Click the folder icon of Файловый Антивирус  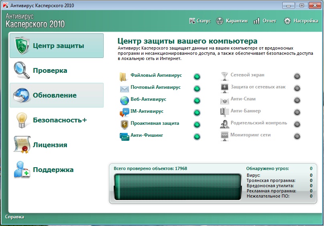pos(123,77)
